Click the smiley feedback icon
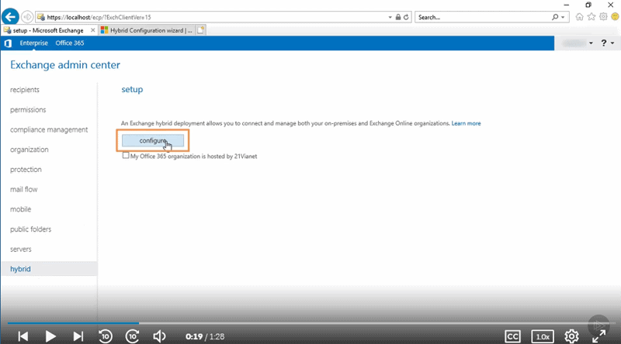The height and width of the screenshot is (344, 621). (x=615, y=16)
